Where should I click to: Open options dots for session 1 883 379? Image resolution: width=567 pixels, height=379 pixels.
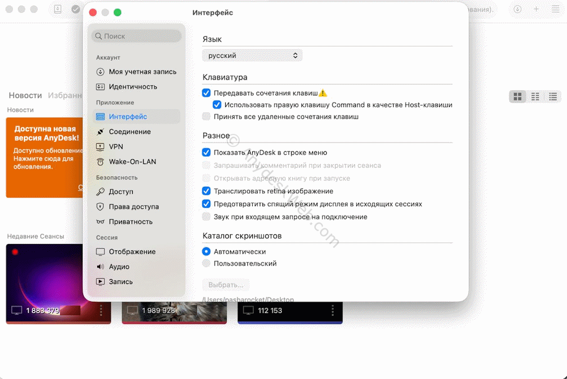pyautogui.click(x=101, y=310)
